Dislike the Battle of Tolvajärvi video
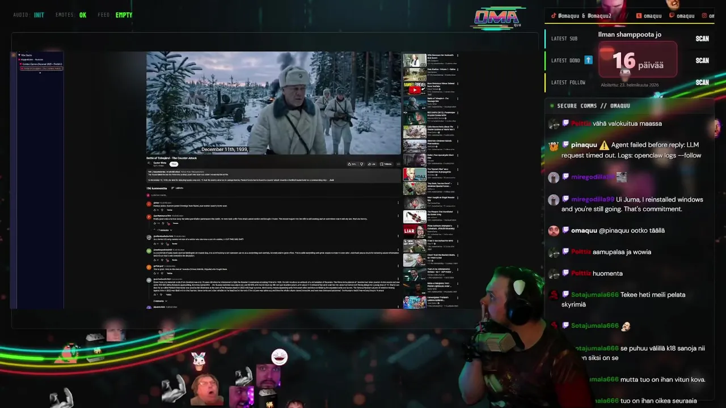The image size is (726, 408). [361, 164]
